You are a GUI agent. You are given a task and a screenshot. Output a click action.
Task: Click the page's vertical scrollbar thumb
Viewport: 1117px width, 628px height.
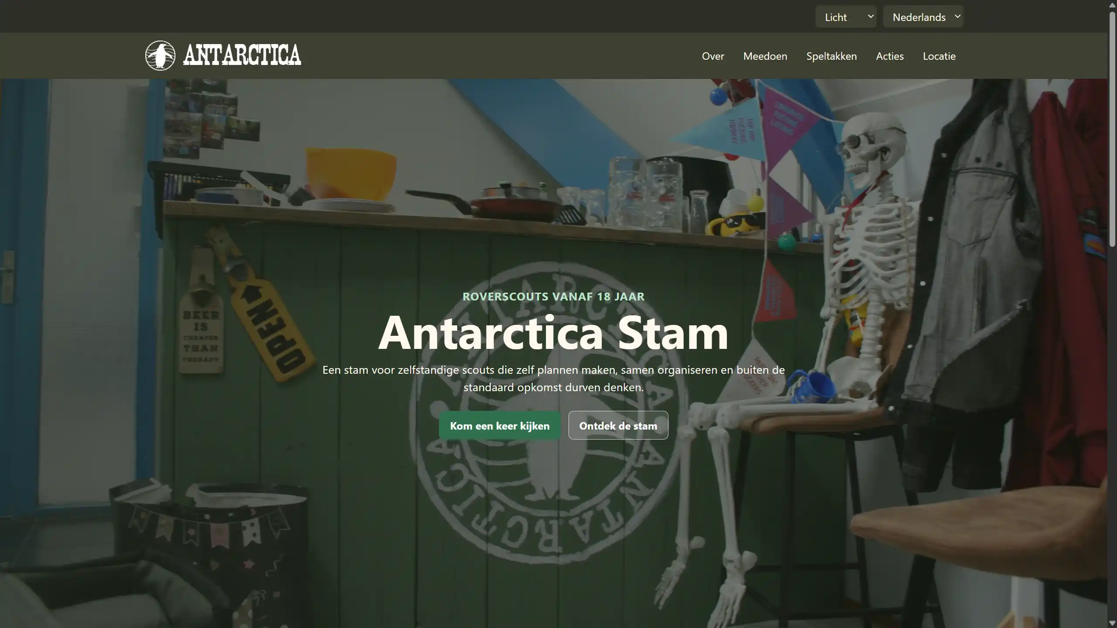[x=1112, y=129]
